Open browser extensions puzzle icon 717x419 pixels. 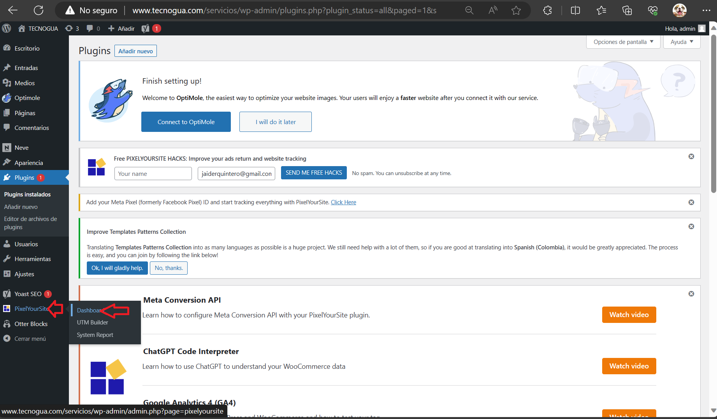pyautogui.click(x=548, y=11)
